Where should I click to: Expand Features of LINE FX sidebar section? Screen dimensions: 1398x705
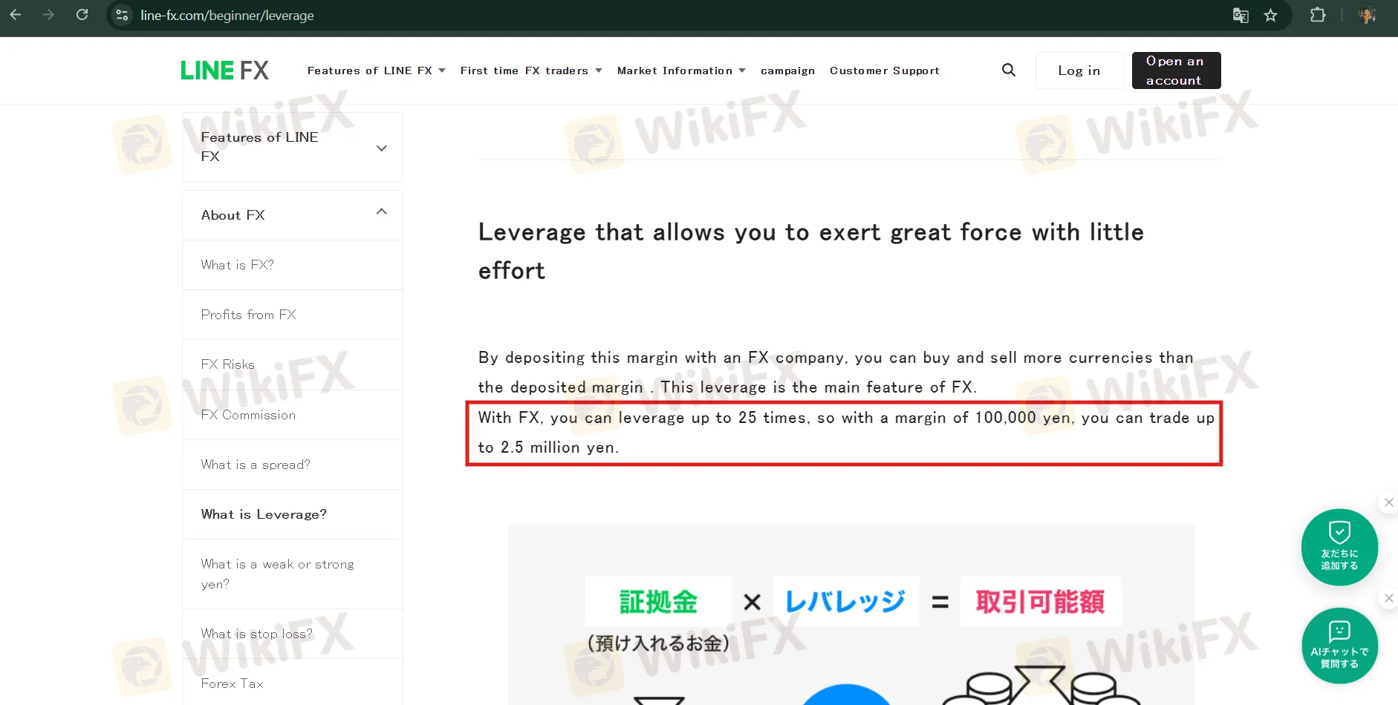pyautogui.click(x=381, y=148)
